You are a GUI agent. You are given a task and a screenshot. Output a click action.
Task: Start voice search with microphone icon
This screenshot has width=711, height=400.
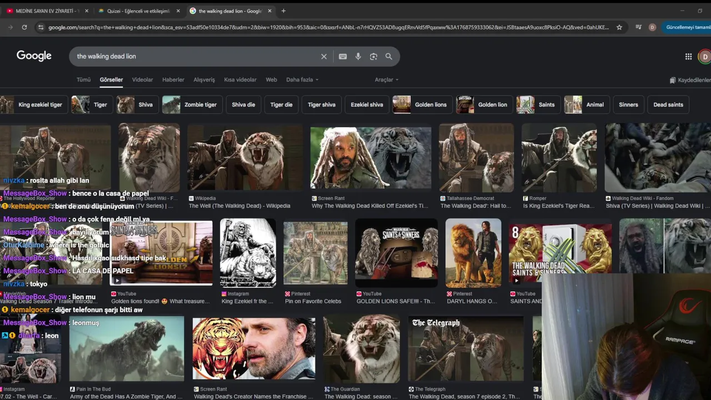coord(358,56)
